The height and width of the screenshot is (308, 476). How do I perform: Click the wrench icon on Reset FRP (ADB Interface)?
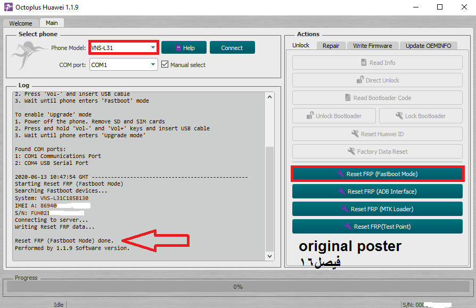pos(342,192)
